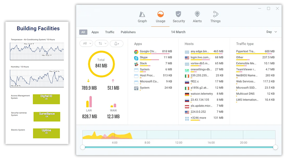288x160 pixels.
Task: Open the Security shield icon
Action: [x=179, y=14]
